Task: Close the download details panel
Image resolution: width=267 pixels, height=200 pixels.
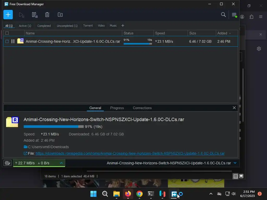Action: pos(234,108)
